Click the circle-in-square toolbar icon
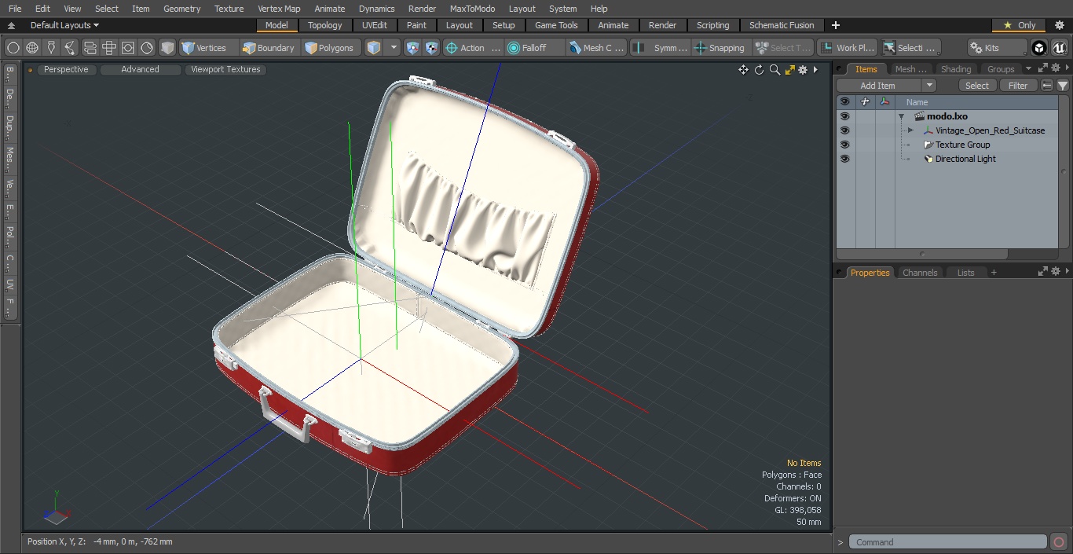Image resolution: width=1073 pixels, height=554 pixels. 128,48
